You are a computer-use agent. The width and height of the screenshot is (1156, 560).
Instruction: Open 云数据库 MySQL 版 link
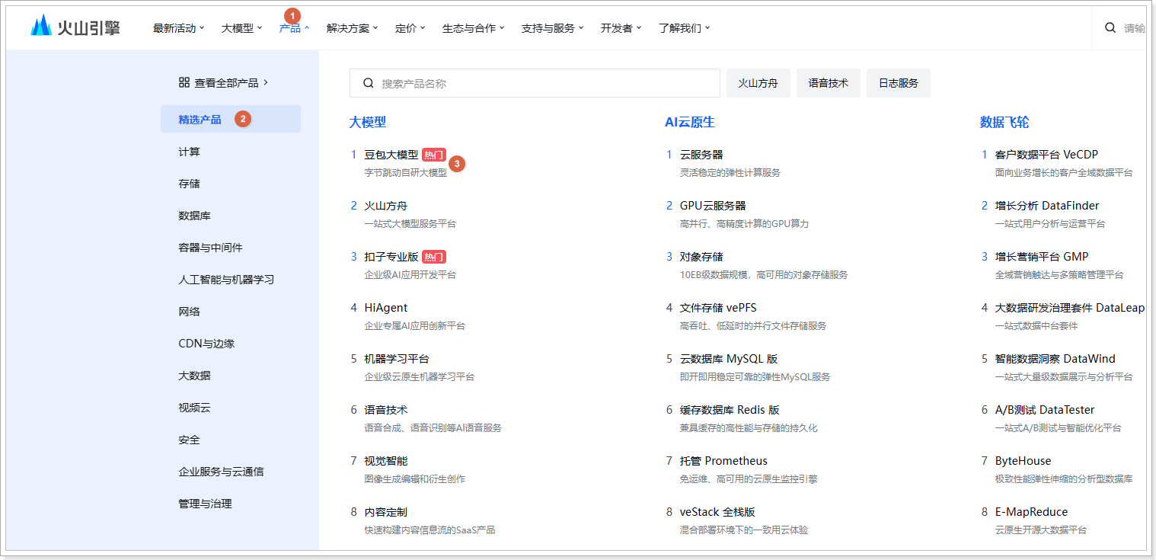click(729, 359)
